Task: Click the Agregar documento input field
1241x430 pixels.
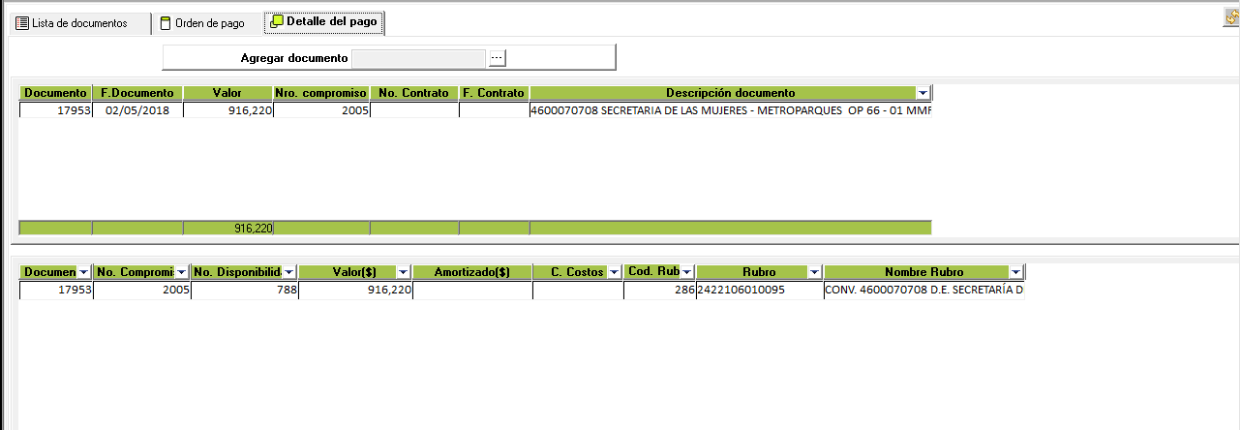Action: (418, 58)
